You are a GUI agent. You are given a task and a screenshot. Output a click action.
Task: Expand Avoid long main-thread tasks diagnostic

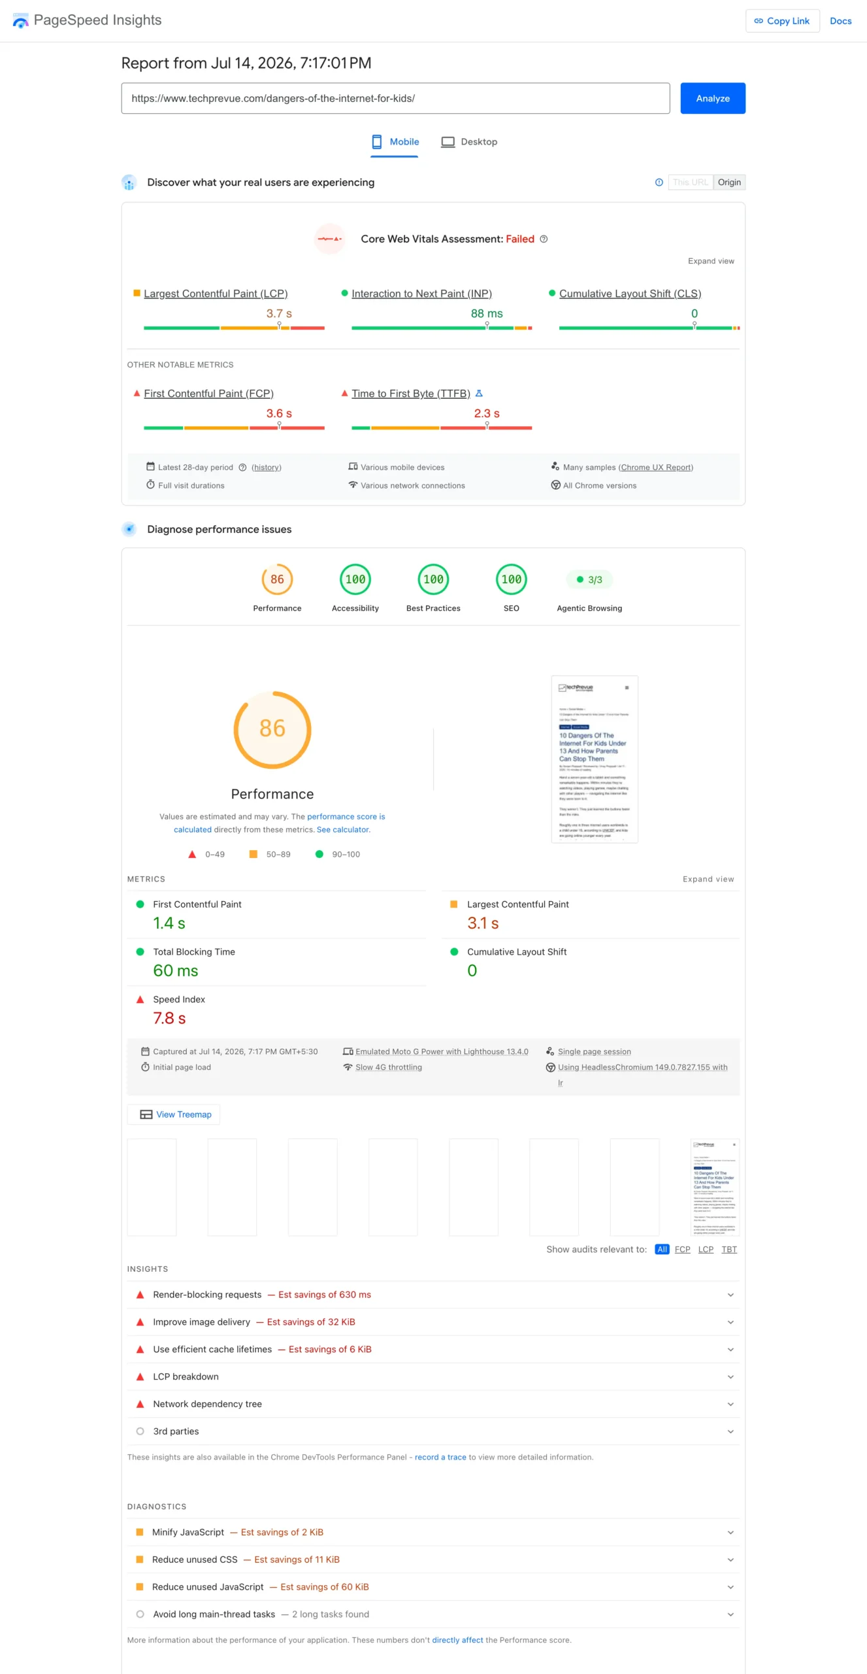(433, 1615)
